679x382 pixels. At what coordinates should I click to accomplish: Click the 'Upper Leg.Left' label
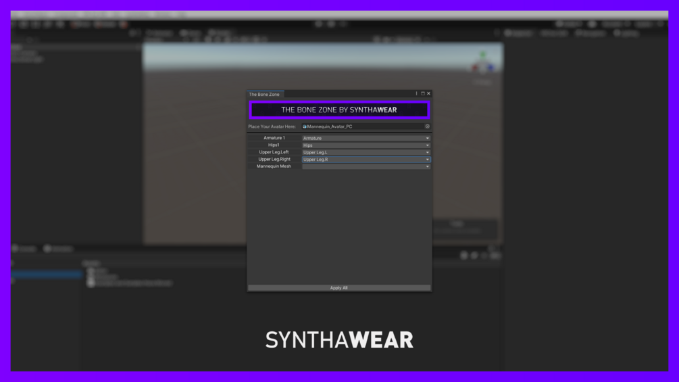point(274,152)
